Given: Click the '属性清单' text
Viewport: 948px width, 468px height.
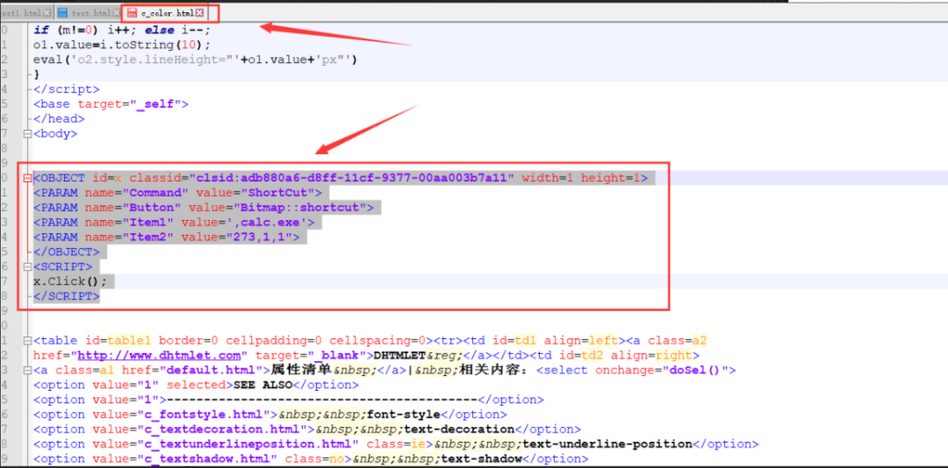Looking at the screenshot, I should pyautogui.click(x=300, y=370).
